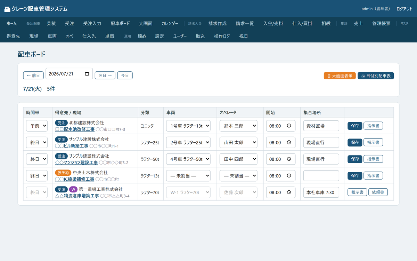Image resolution: width=417 pixels, height=261 pixels.
Task: Click the 依頼書 button for 物流倉庫増築工事
Action: pos(378,192)
